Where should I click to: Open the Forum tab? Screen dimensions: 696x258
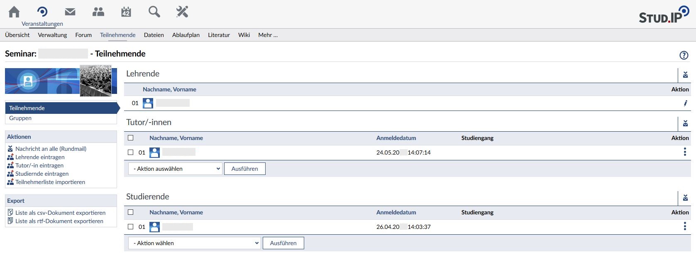click(x=83, y=35)
